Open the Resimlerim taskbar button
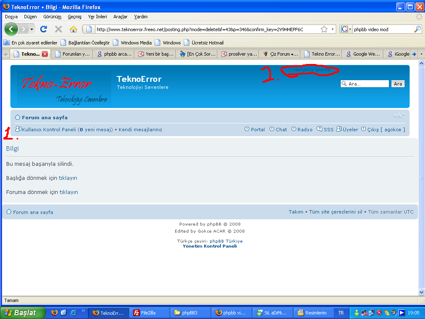425x319 pixels. tap(313, 313)
